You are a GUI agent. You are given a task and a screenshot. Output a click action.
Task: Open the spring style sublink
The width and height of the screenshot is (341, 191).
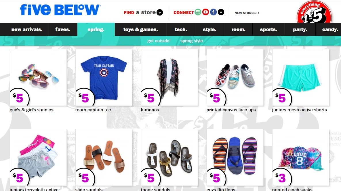tap(192, 41)
